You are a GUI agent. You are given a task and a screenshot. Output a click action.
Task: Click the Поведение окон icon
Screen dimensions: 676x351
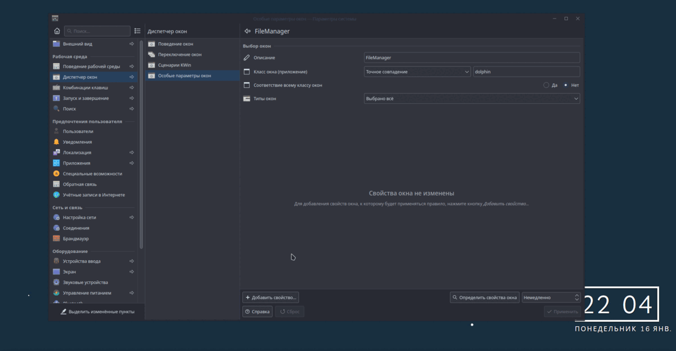pos(152,44)
